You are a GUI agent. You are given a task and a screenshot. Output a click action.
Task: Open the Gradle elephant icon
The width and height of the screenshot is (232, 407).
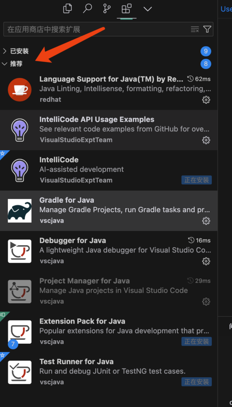pyautogui.click(x=20, y=211)
